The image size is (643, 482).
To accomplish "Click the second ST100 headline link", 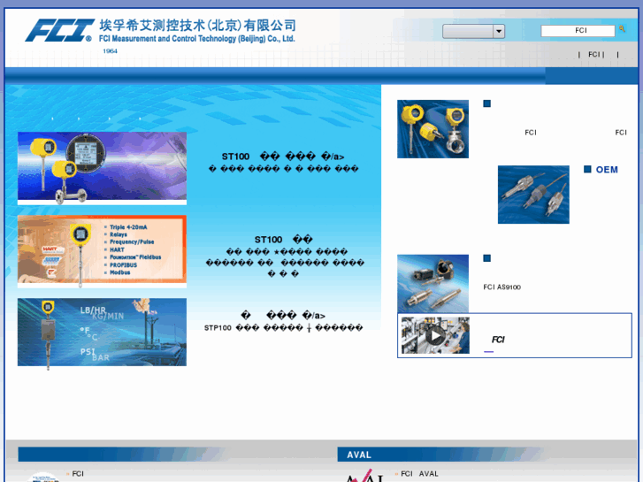I will point(284,239).
